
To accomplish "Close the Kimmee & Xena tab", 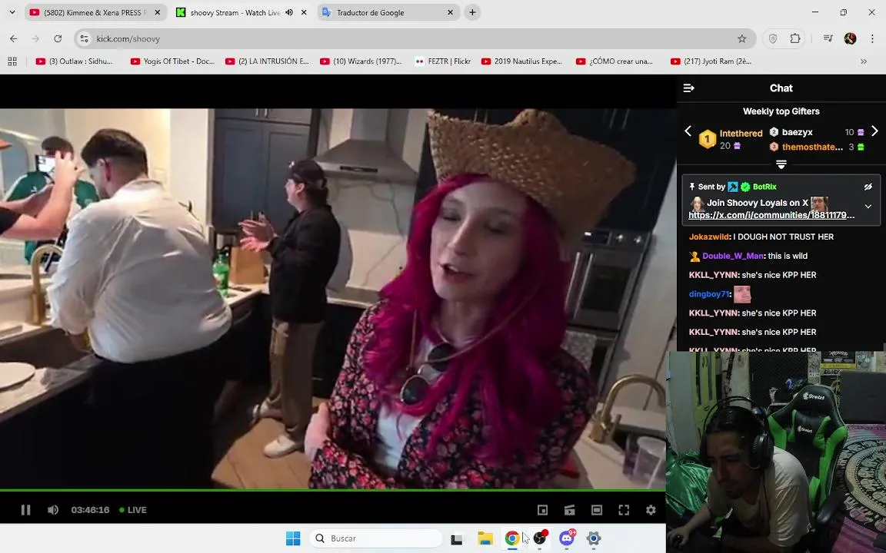I will 158,12.
